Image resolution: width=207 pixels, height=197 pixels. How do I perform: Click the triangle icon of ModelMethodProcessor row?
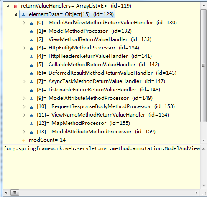coord(31,31)
